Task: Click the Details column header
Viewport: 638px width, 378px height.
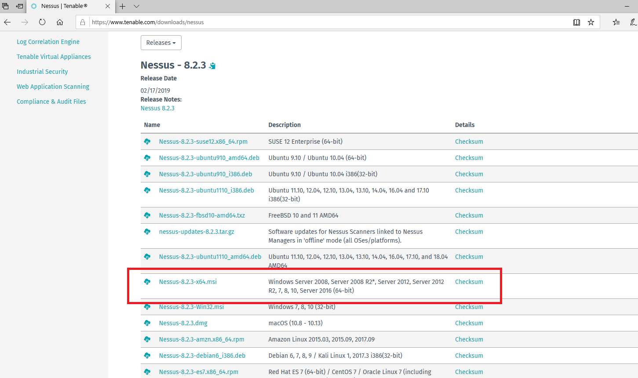Action: pos(465,125)
